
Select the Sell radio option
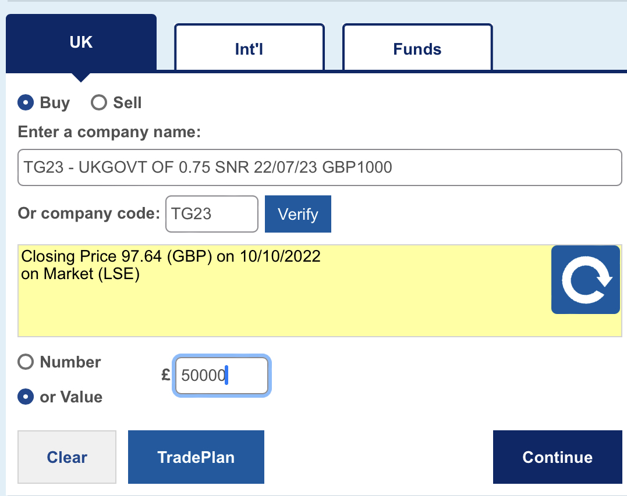pyautogui.click(x=99, y=103)
